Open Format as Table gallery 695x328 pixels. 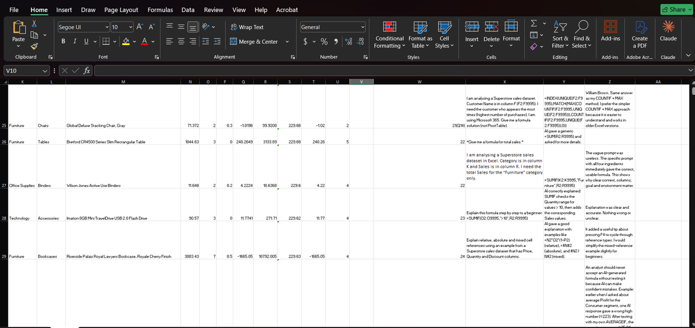click(x=421, y=34)
